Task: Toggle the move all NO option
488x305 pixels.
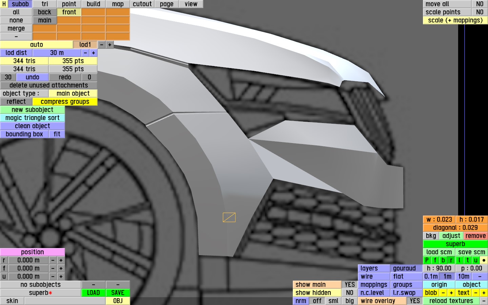Action: [x=480, y=4]
